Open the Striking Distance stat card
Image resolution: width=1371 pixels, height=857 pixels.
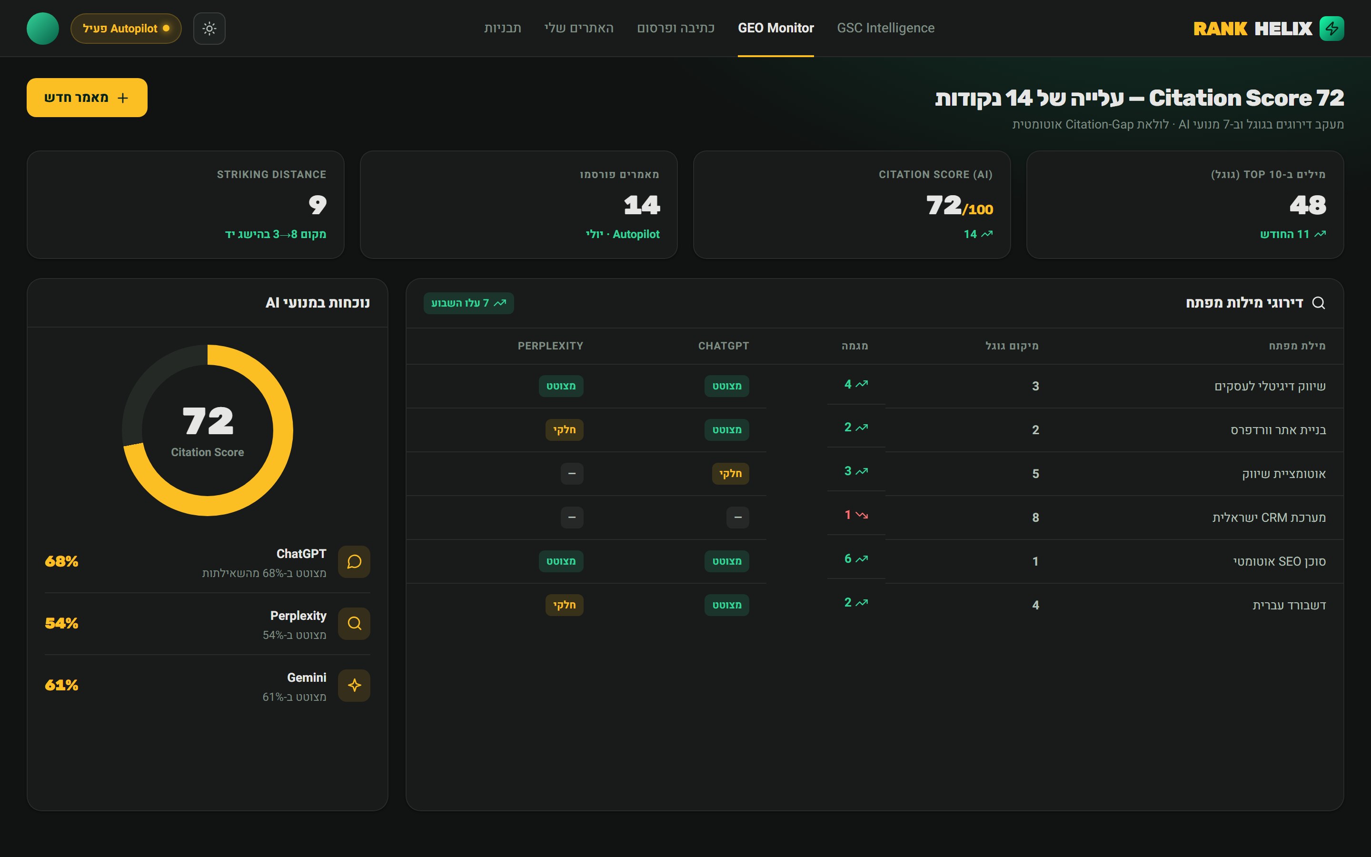(185, 205)
